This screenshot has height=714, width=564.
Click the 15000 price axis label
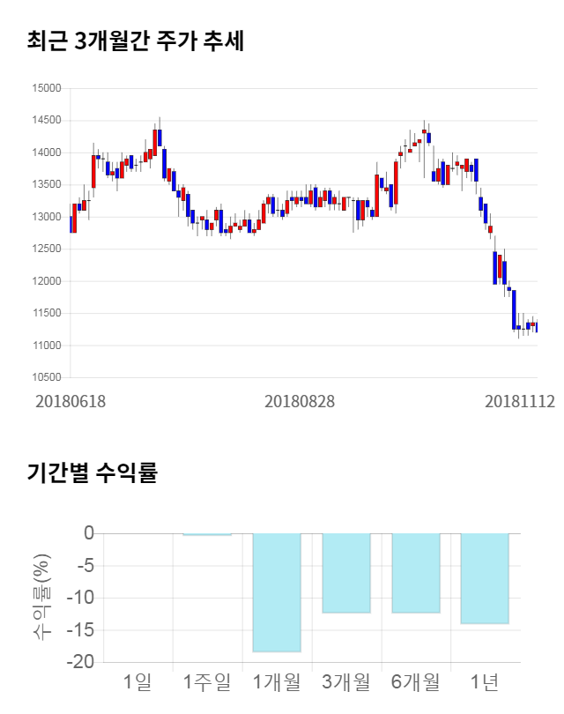[x=47, y=88]
